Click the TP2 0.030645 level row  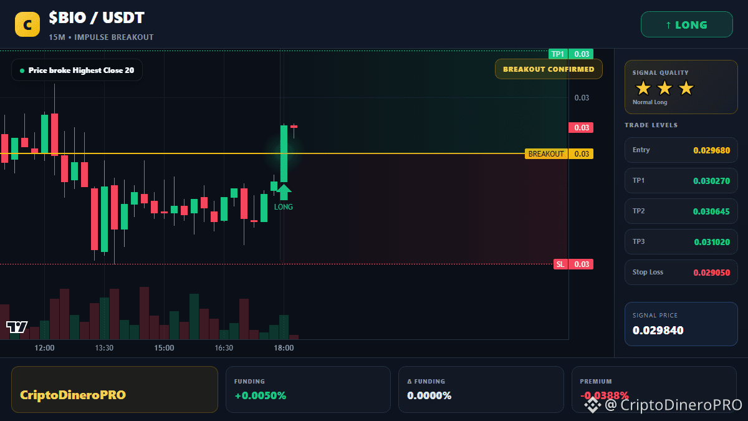click(681, 211)
